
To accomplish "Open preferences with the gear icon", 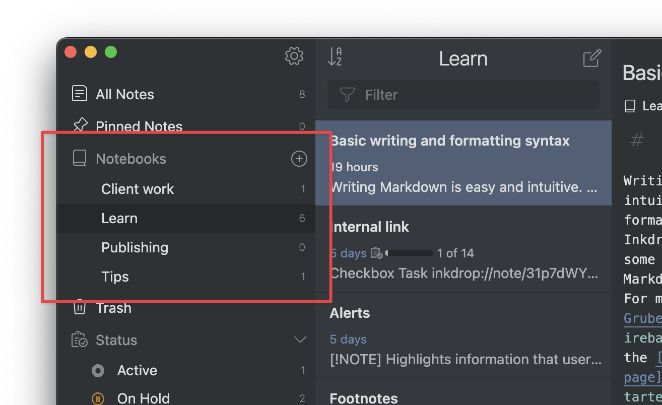I will pos(294,56).
